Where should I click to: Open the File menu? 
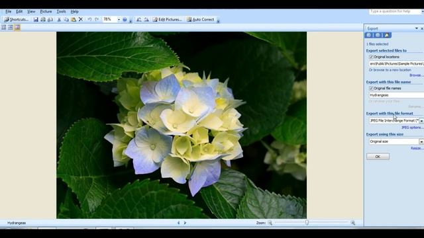click(x=9, y=12)
